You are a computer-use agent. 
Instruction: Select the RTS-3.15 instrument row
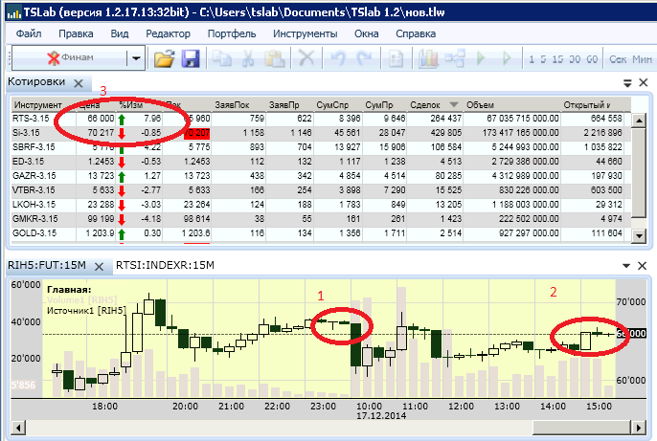click(x=321, y=119)
